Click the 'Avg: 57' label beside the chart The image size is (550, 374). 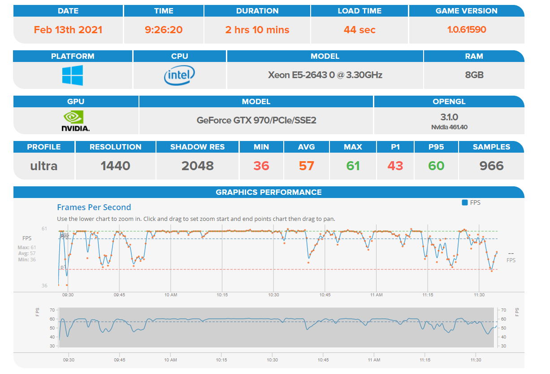click(27, 254)
